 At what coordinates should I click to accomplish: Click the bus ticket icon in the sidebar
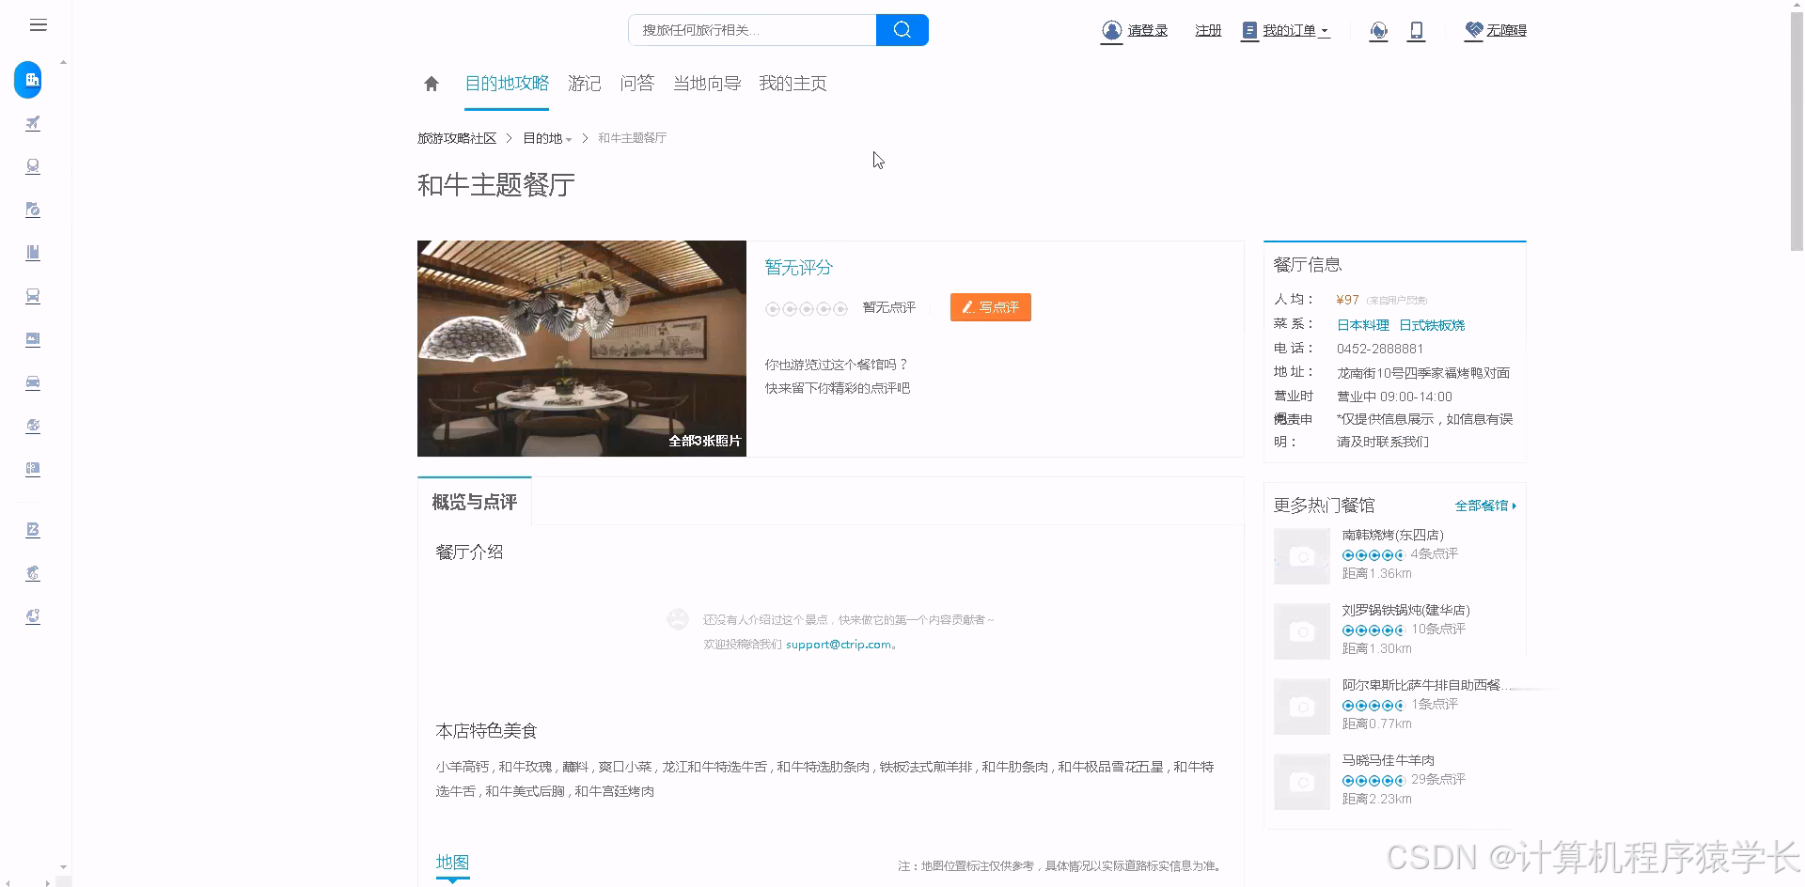(x=33, y=295)
